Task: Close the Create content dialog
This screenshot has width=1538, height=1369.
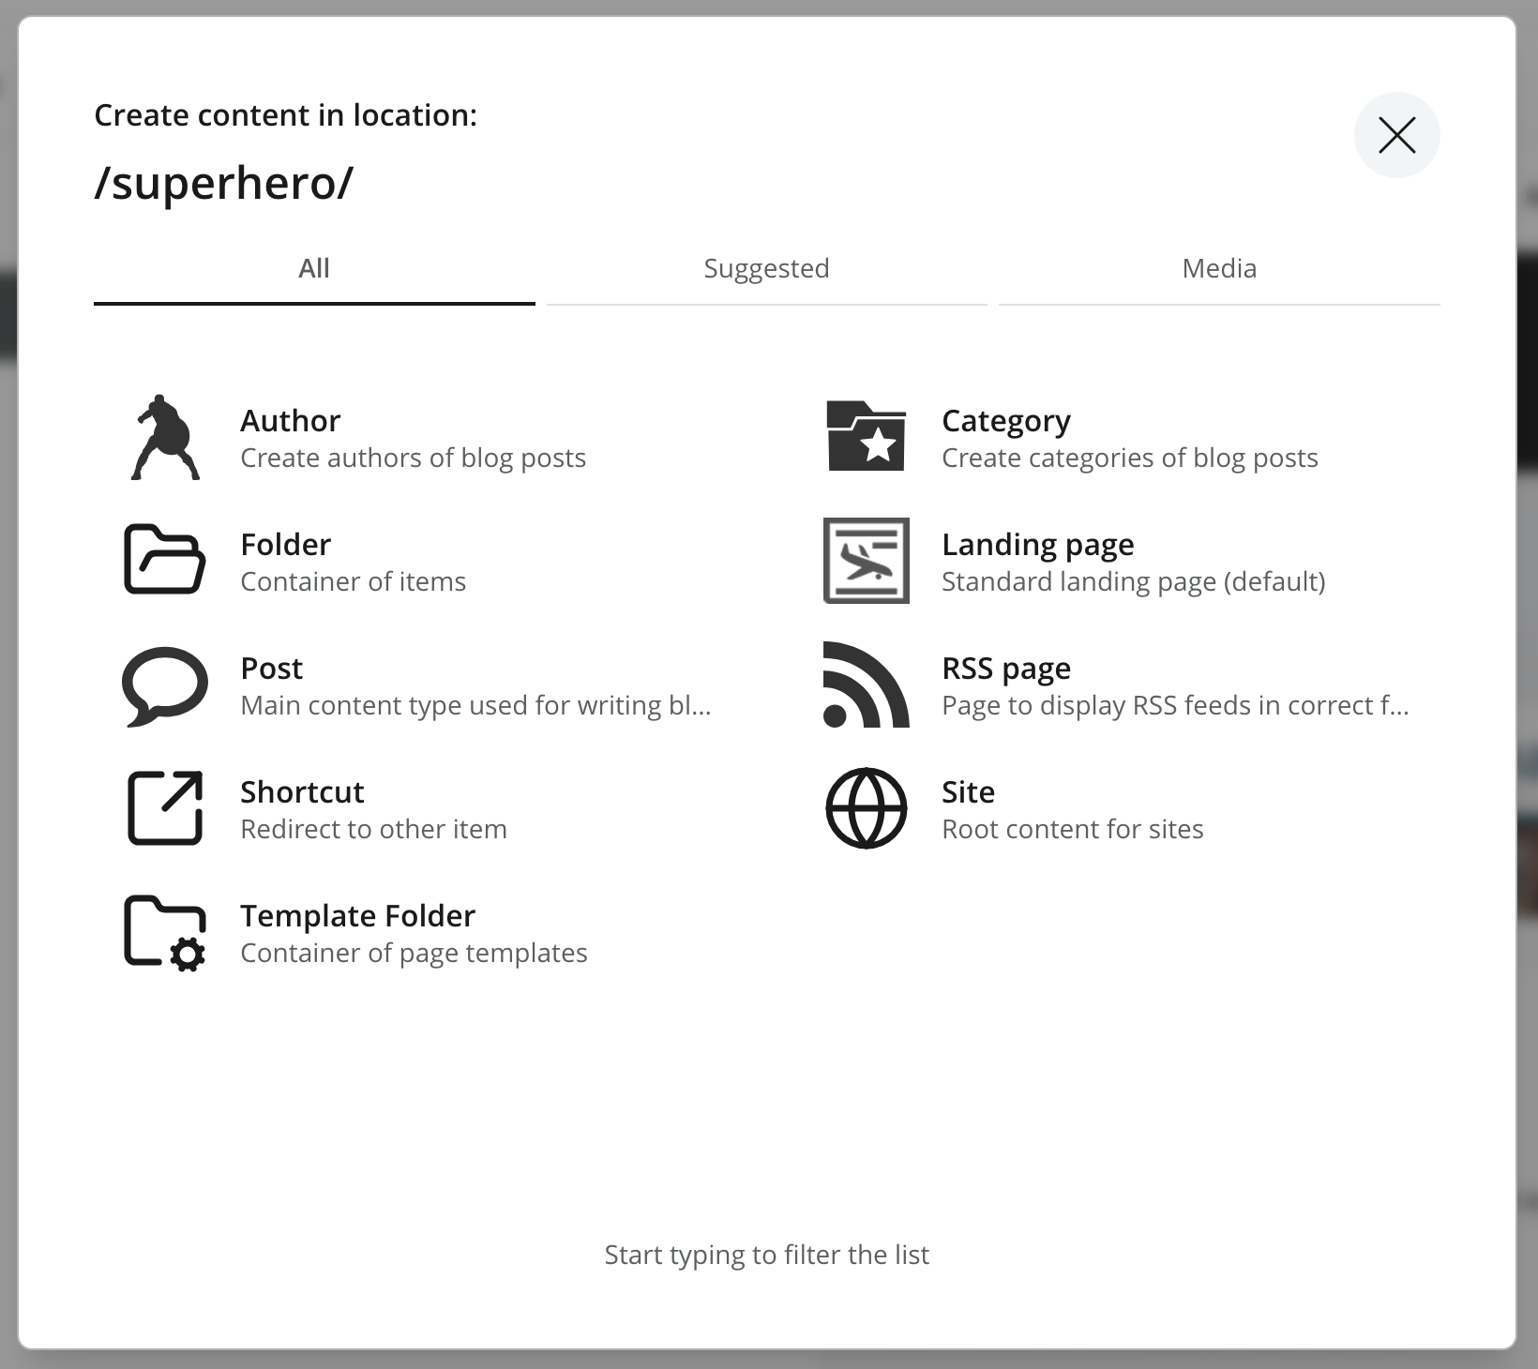Action: coord(1397,135)
